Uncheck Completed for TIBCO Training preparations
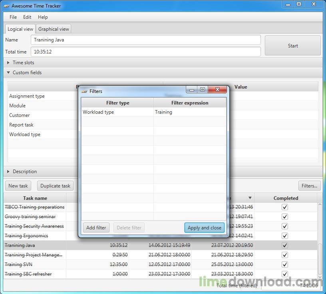This screenshot has height=294, width=326. 284,207
